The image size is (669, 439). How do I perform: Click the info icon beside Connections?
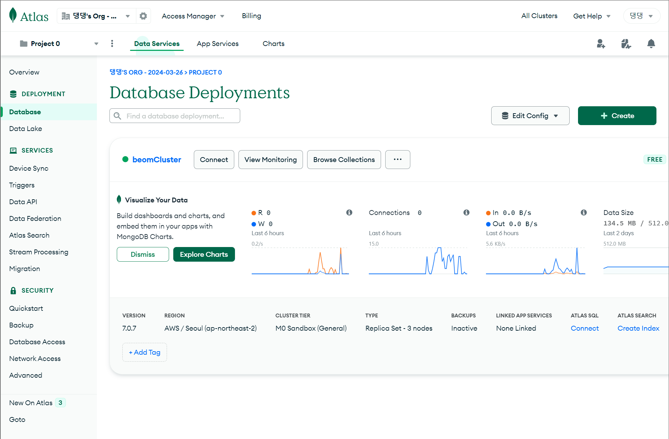[x=466, y=213]
